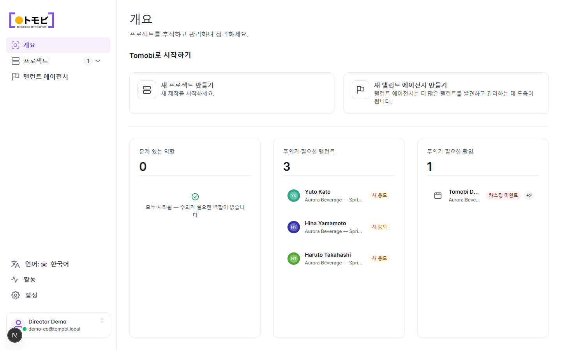Click the 주의가 필요한 촬영 count 1
Screen dimensions: 561x350
430,166
